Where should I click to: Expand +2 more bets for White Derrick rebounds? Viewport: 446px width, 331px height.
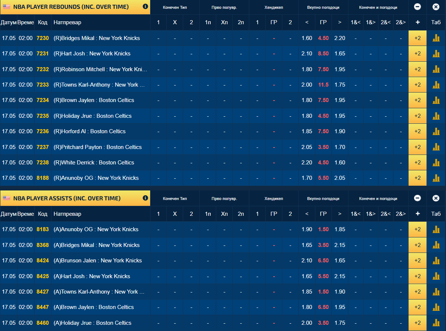(x=417, y=163)
